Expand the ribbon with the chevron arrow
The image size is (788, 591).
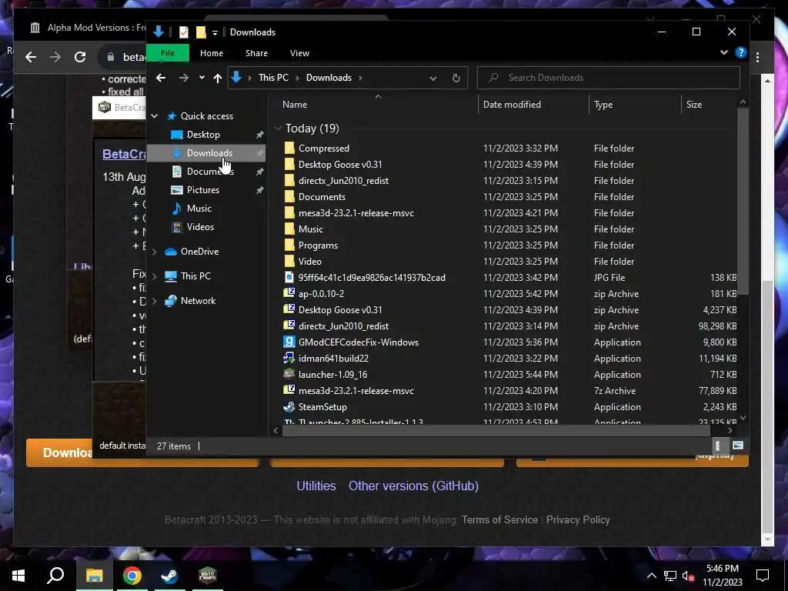tap(723, 52)
